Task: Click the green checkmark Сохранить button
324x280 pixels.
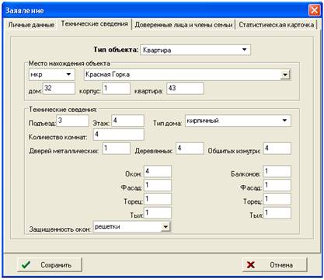Action: (x=49, y=264)
